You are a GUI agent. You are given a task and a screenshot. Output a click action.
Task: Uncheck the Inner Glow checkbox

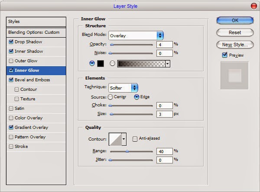tap(11, 70)
